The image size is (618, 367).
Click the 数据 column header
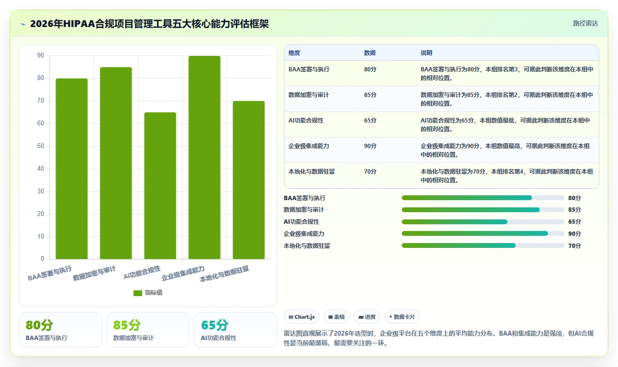pos(370,53)
